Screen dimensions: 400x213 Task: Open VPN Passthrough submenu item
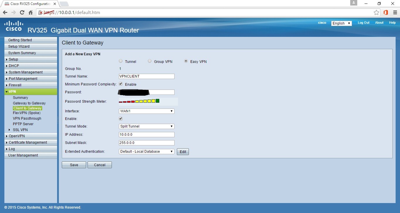[x=27, y=118]
